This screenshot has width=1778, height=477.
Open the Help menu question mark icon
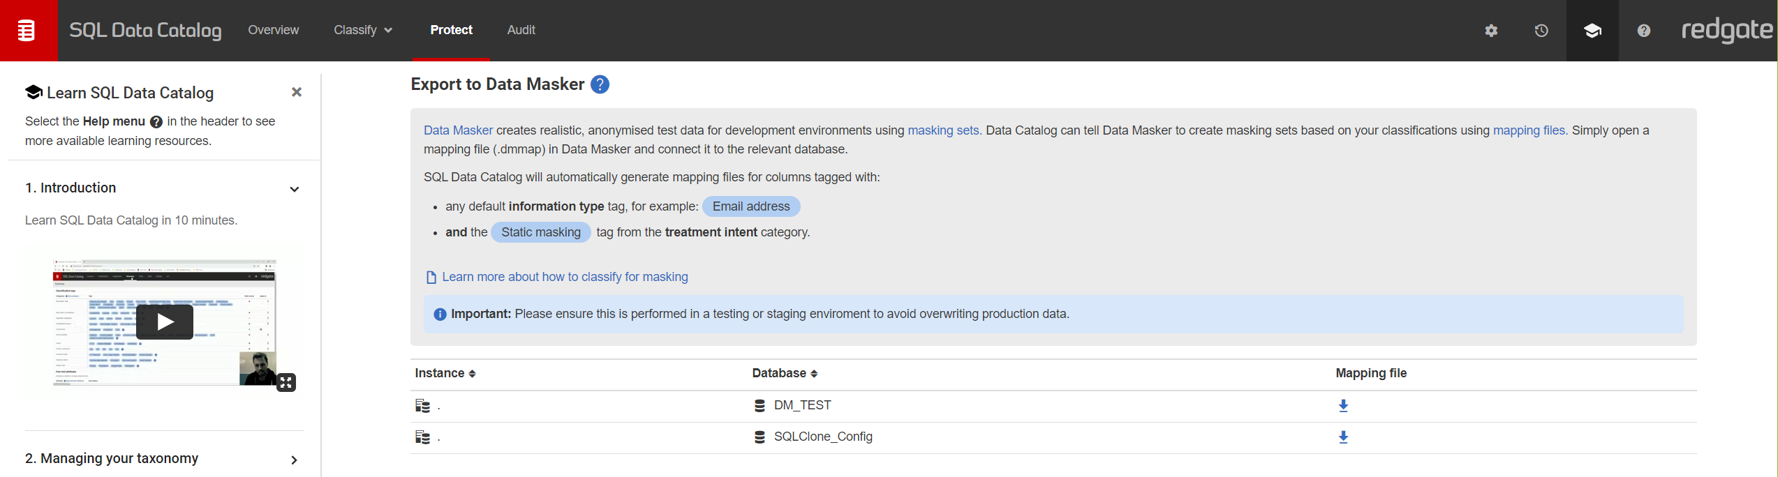point(1644,31)
